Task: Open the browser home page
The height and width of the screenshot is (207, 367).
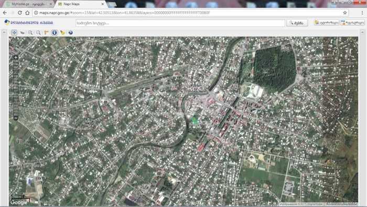Action: 27,13
